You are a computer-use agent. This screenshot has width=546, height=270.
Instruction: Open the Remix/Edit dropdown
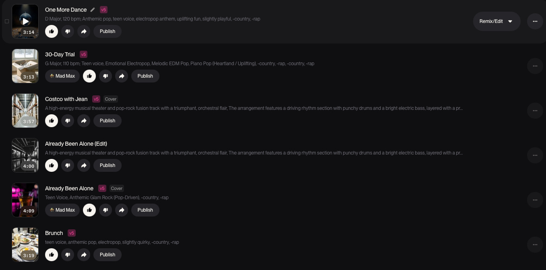pos(497,21)
